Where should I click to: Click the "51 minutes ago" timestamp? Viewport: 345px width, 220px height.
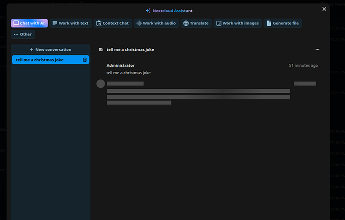[303, 65]
